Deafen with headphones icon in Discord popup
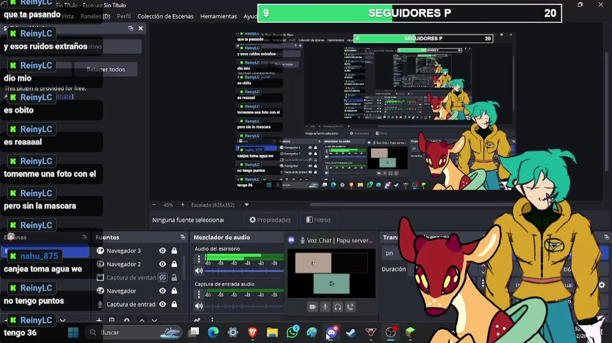 point(338,307)
